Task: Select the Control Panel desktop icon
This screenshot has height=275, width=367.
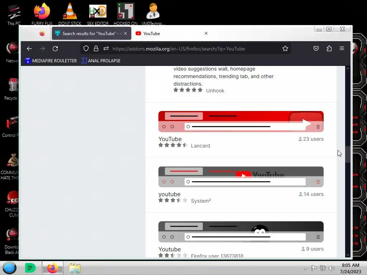Action: coord(11,126)
